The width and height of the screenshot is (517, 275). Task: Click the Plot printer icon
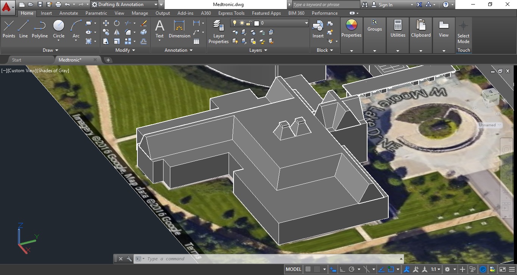58,5
